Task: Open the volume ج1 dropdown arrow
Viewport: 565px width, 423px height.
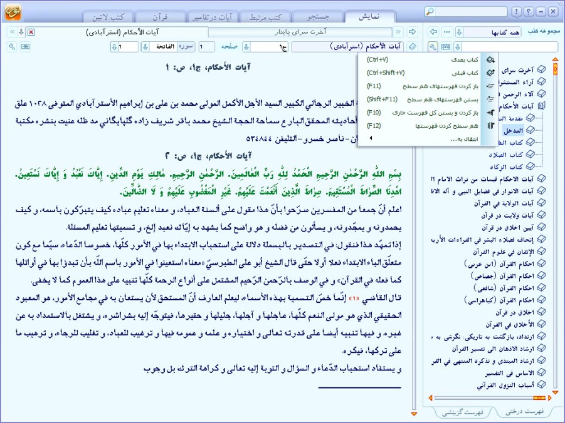Action: pos(246,47)
